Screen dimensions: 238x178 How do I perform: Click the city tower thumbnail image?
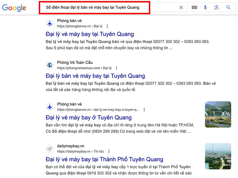218,156
